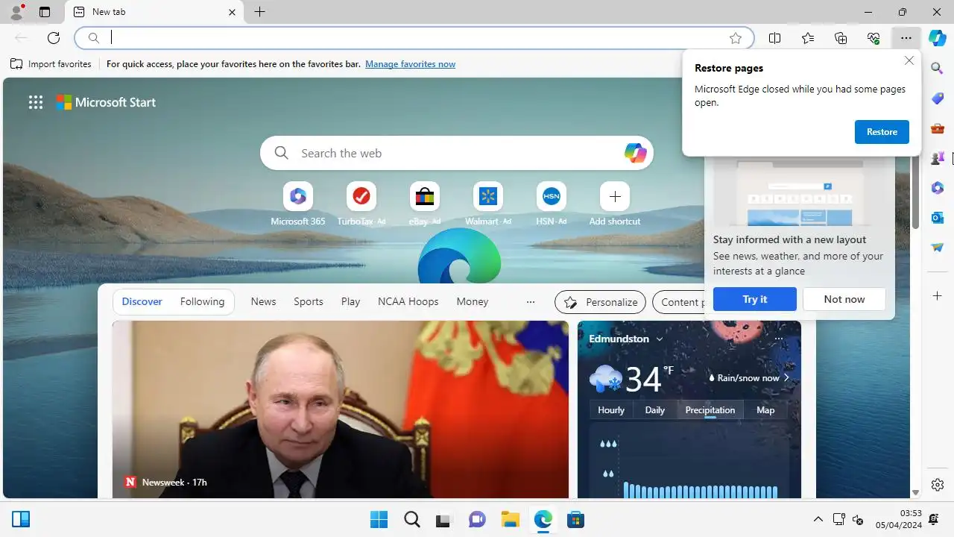Open the TurboTax shortcut
Viewport: 954px width, 537px height.
[361, 204]
